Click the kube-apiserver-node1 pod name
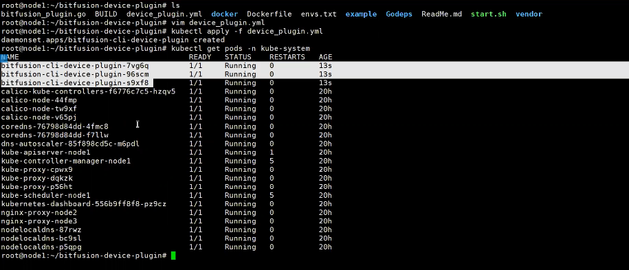629x270 pixels. click(x=46, y=153)
